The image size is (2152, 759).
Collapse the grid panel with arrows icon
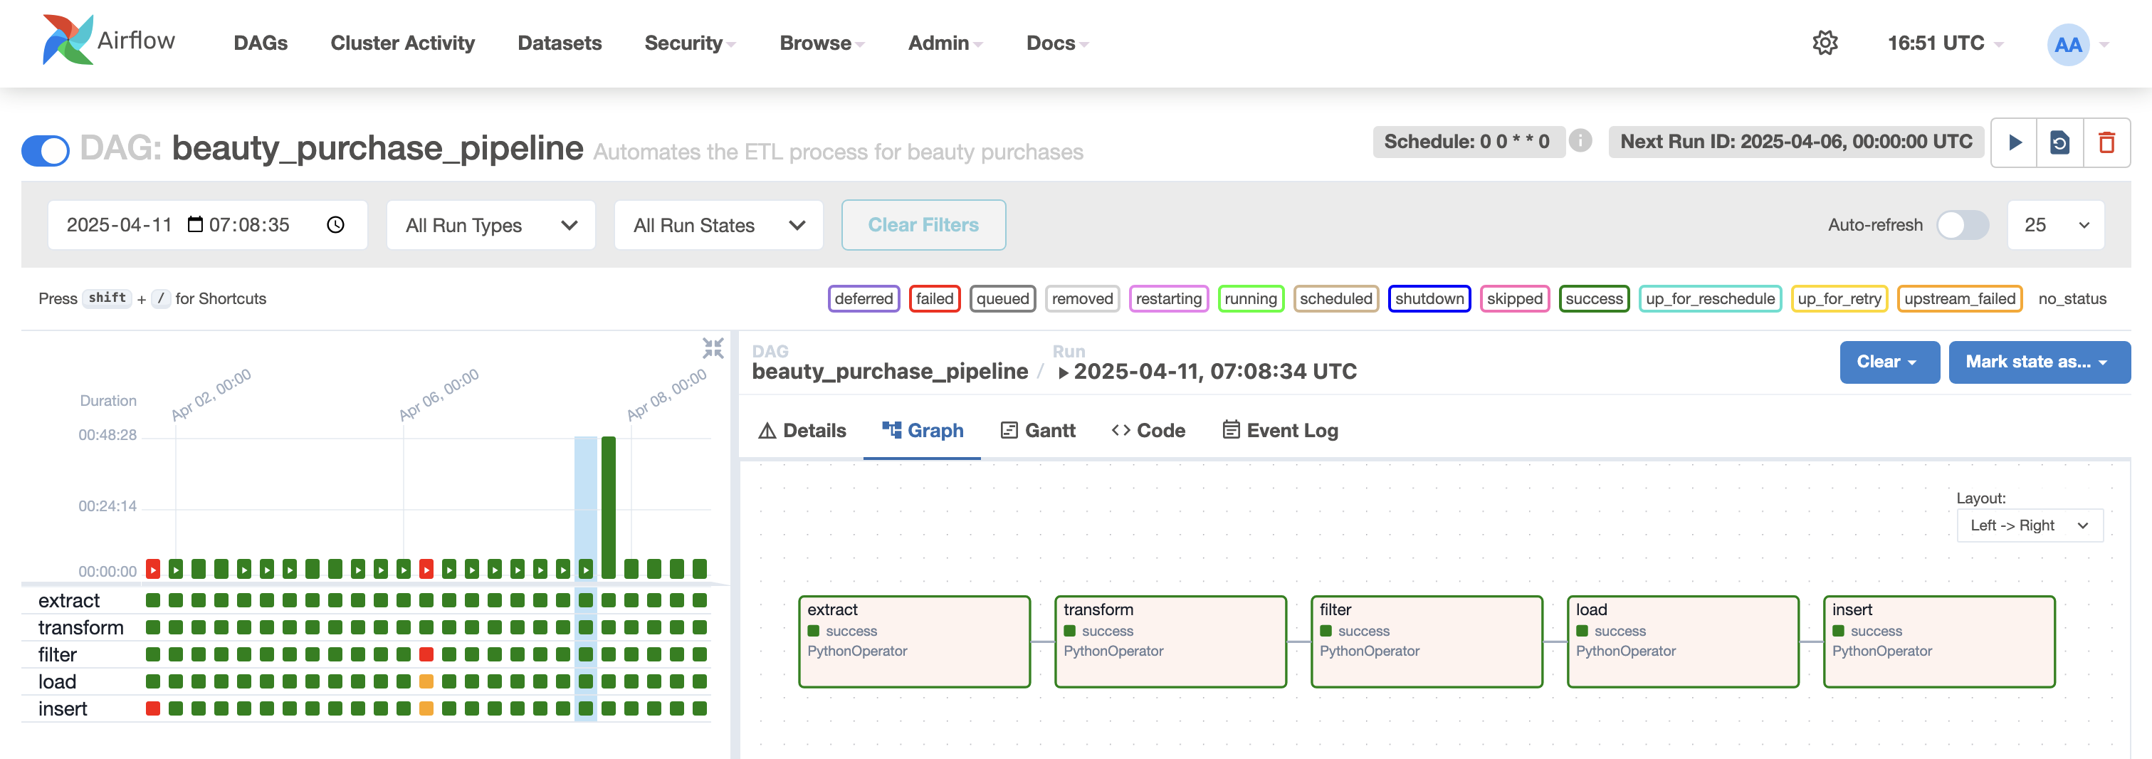(x=713, y=347)
